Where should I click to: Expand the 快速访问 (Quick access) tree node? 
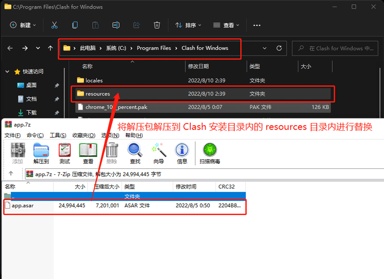pos(7,72)
